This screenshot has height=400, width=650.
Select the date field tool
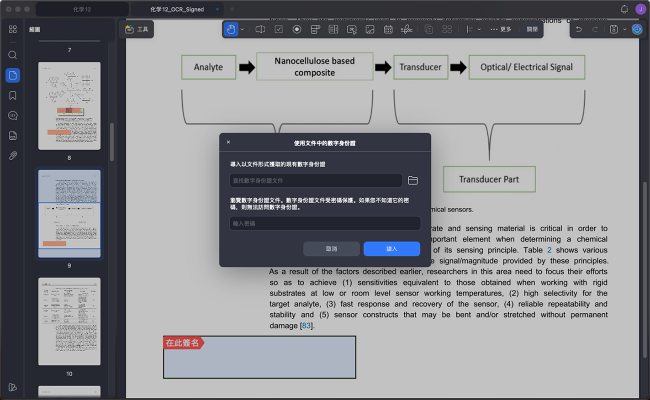[388, 29]
